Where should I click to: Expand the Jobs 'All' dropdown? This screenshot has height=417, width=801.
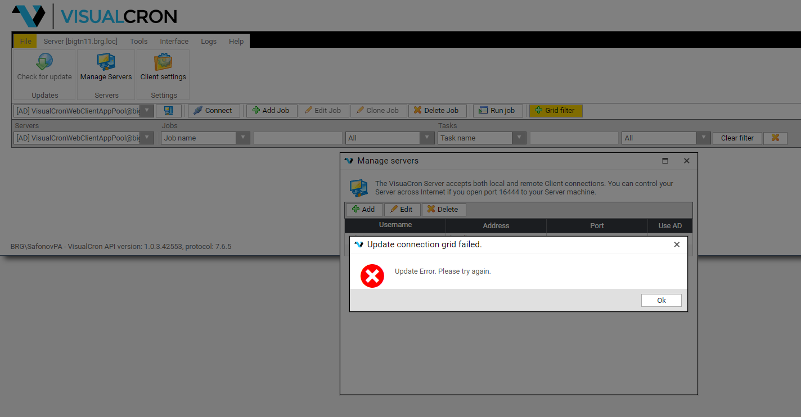click(427, 138)
